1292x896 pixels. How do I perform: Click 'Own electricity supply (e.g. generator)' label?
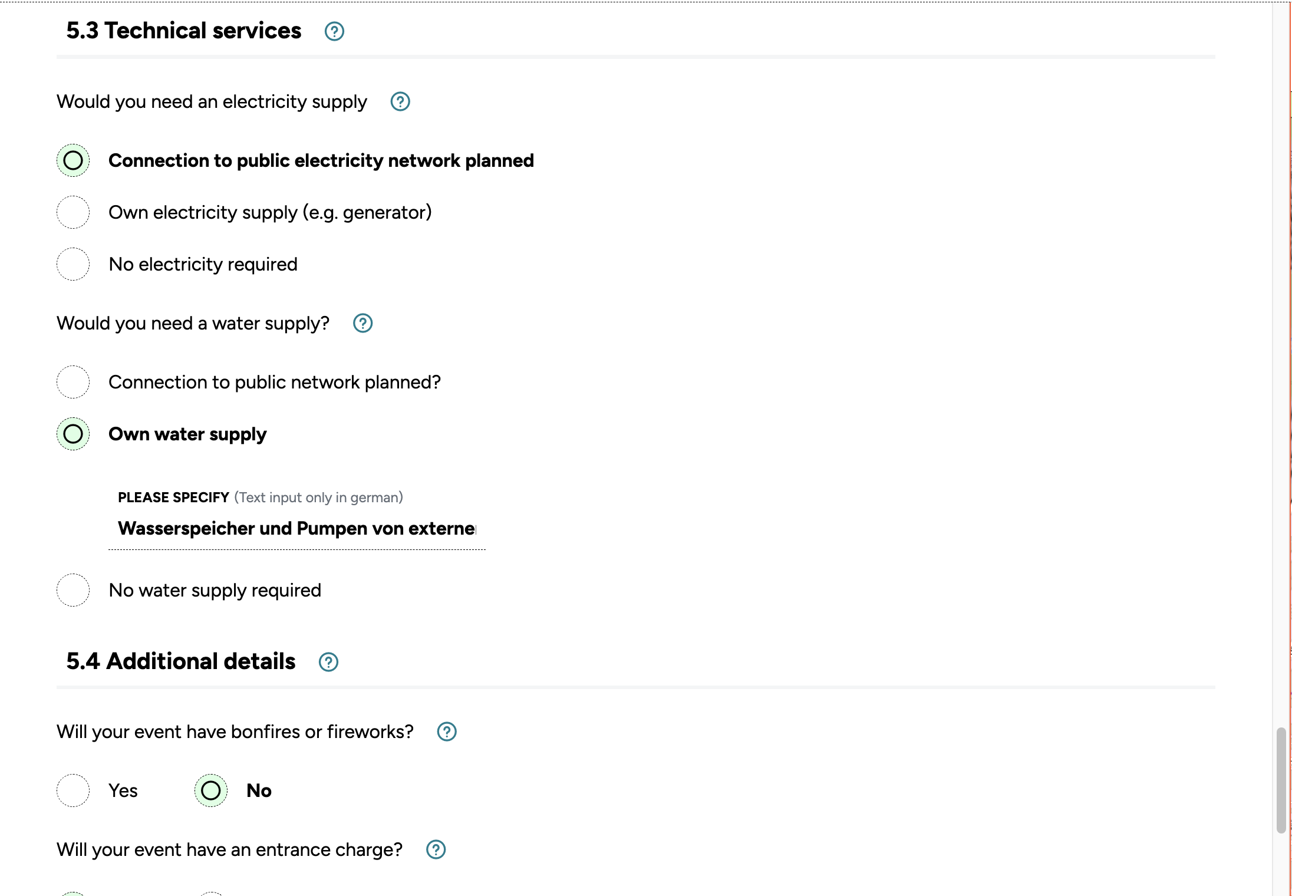coord(269,213)
